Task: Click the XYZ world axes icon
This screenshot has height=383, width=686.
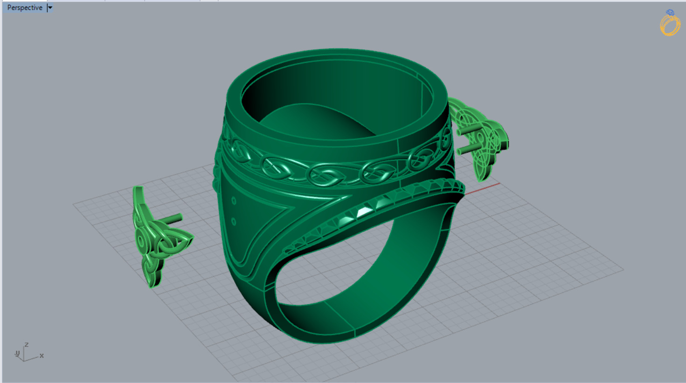Action: click(28, 353)
